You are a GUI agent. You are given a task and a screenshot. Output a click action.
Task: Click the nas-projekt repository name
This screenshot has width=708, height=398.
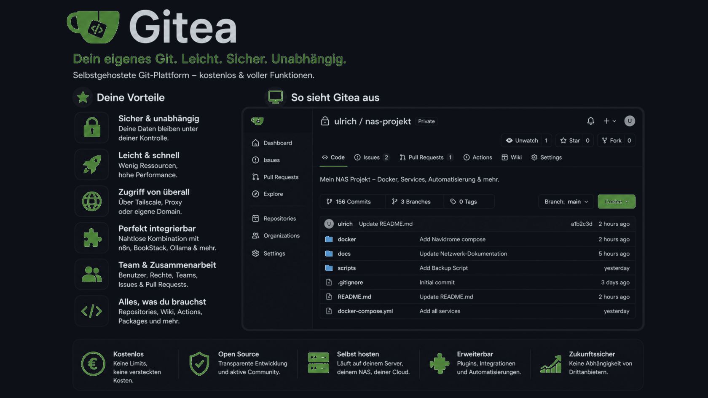click(388, 121)
